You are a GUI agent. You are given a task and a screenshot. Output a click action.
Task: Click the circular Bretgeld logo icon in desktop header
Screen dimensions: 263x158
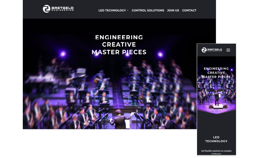tap(46, 9)
